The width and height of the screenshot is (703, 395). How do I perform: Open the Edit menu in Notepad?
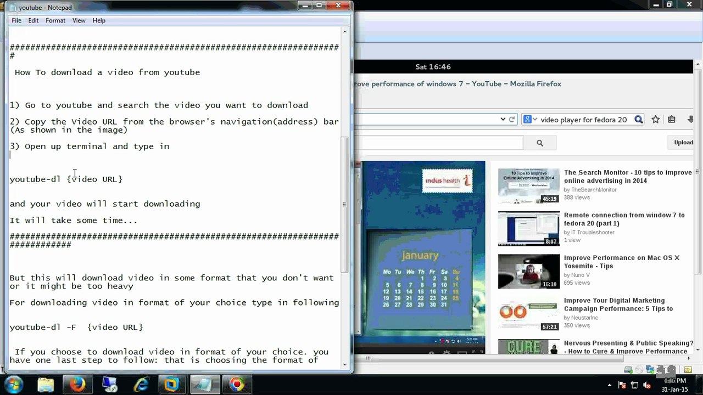34,20
